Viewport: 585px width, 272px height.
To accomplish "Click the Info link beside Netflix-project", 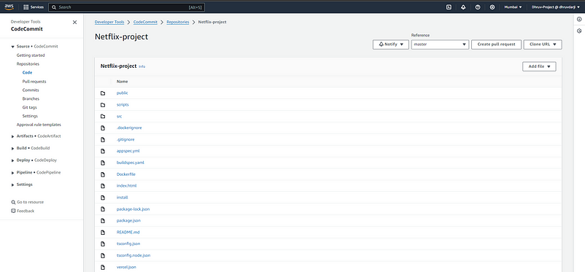I will [142, 67].
